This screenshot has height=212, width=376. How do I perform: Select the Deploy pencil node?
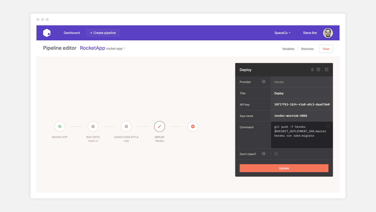coord(159,127)
